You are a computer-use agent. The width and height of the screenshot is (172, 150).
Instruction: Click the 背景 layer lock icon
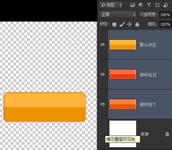tap(167, 134)
